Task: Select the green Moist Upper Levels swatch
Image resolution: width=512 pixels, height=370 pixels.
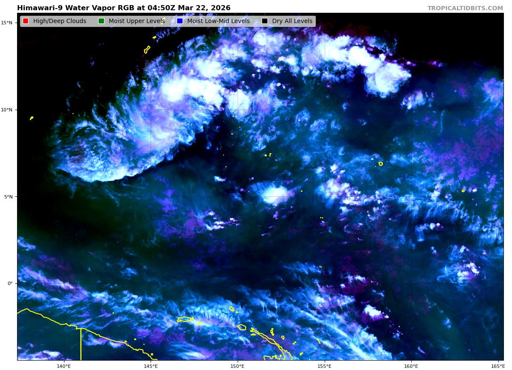Action: tap(101, 21)
